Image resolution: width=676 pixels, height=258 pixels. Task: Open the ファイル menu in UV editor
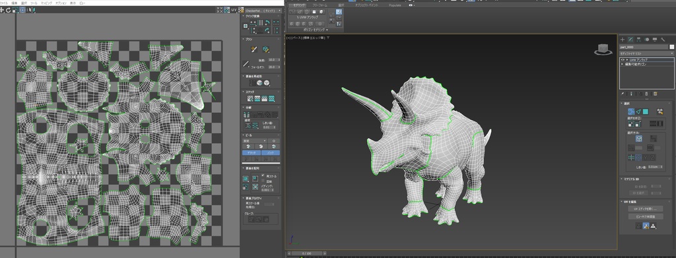tap(3, 3)
